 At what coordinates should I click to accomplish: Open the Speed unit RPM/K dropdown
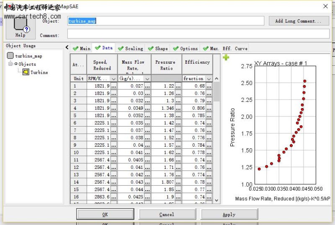[x=113, y=79]
